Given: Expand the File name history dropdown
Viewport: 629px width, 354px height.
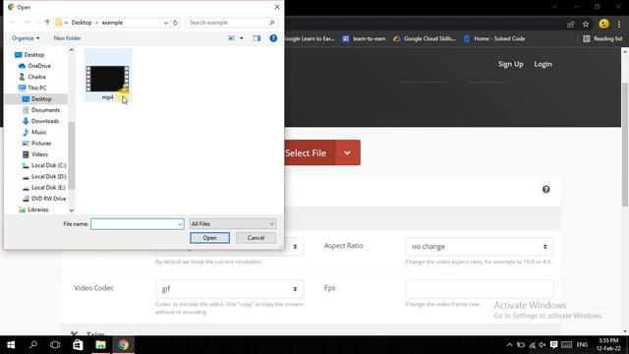Looking at the screenshot, I should (x=180, y=224).
